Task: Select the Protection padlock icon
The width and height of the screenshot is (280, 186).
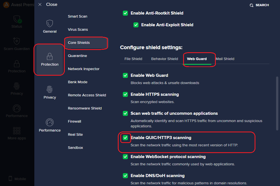Action: click(x=50, y=56)
